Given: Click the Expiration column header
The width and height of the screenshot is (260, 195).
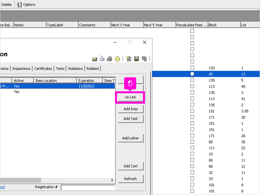Looking at the screenshot, I should 90,80.
